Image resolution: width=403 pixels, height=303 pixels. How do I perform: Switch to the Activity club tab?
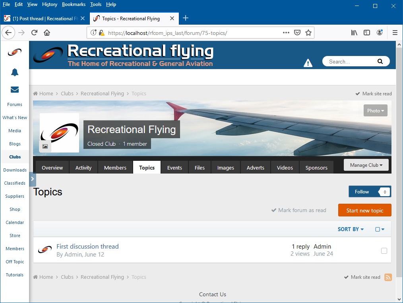(83, 168)
